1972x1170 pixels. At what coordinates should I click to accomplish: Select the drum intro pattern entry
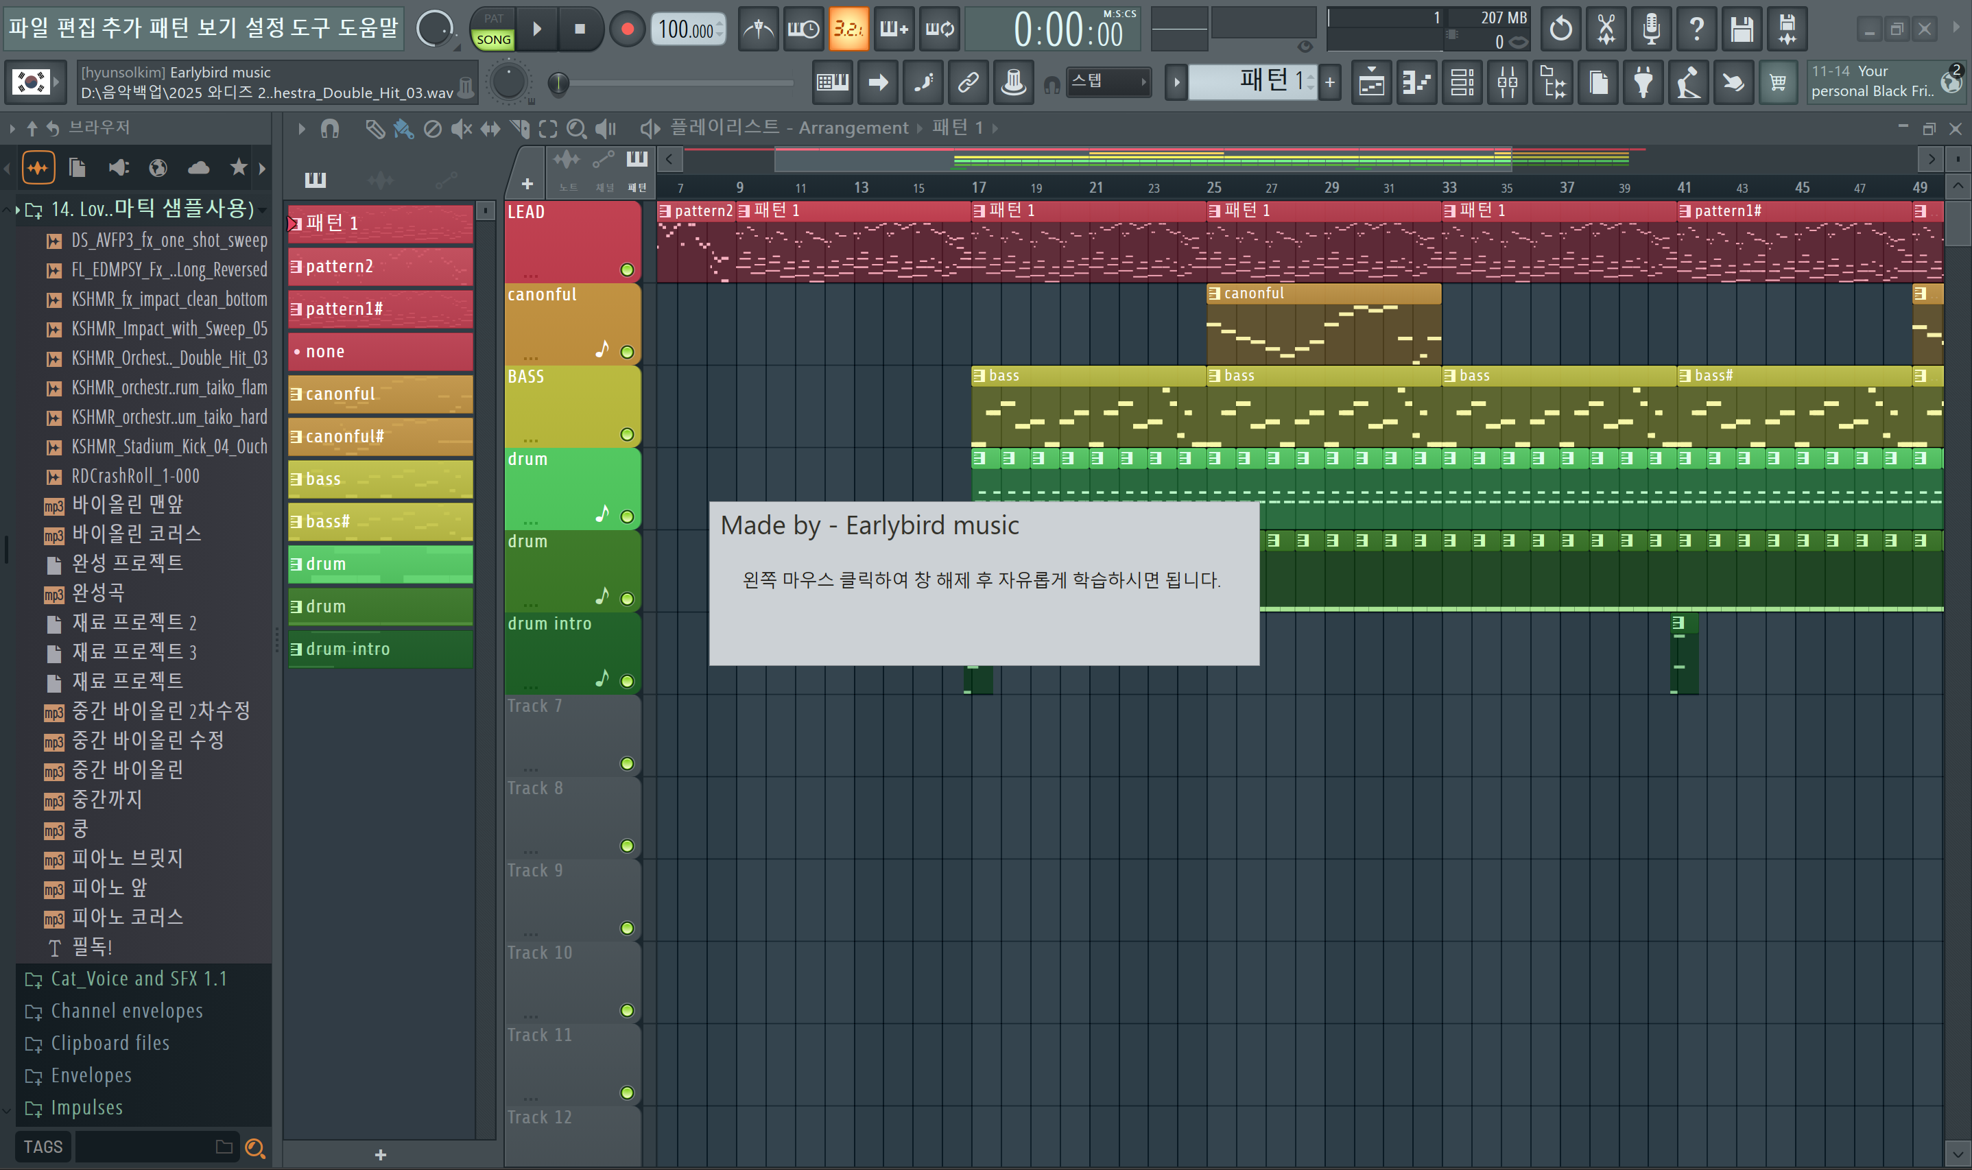pyautogui.click(x=380, y=649)
